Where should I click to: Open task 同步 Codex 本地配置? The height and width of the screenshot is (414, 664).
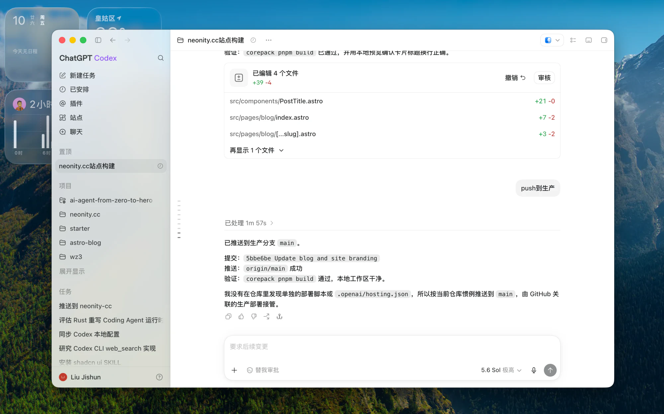pyautogui.click(x=111, y=334)
